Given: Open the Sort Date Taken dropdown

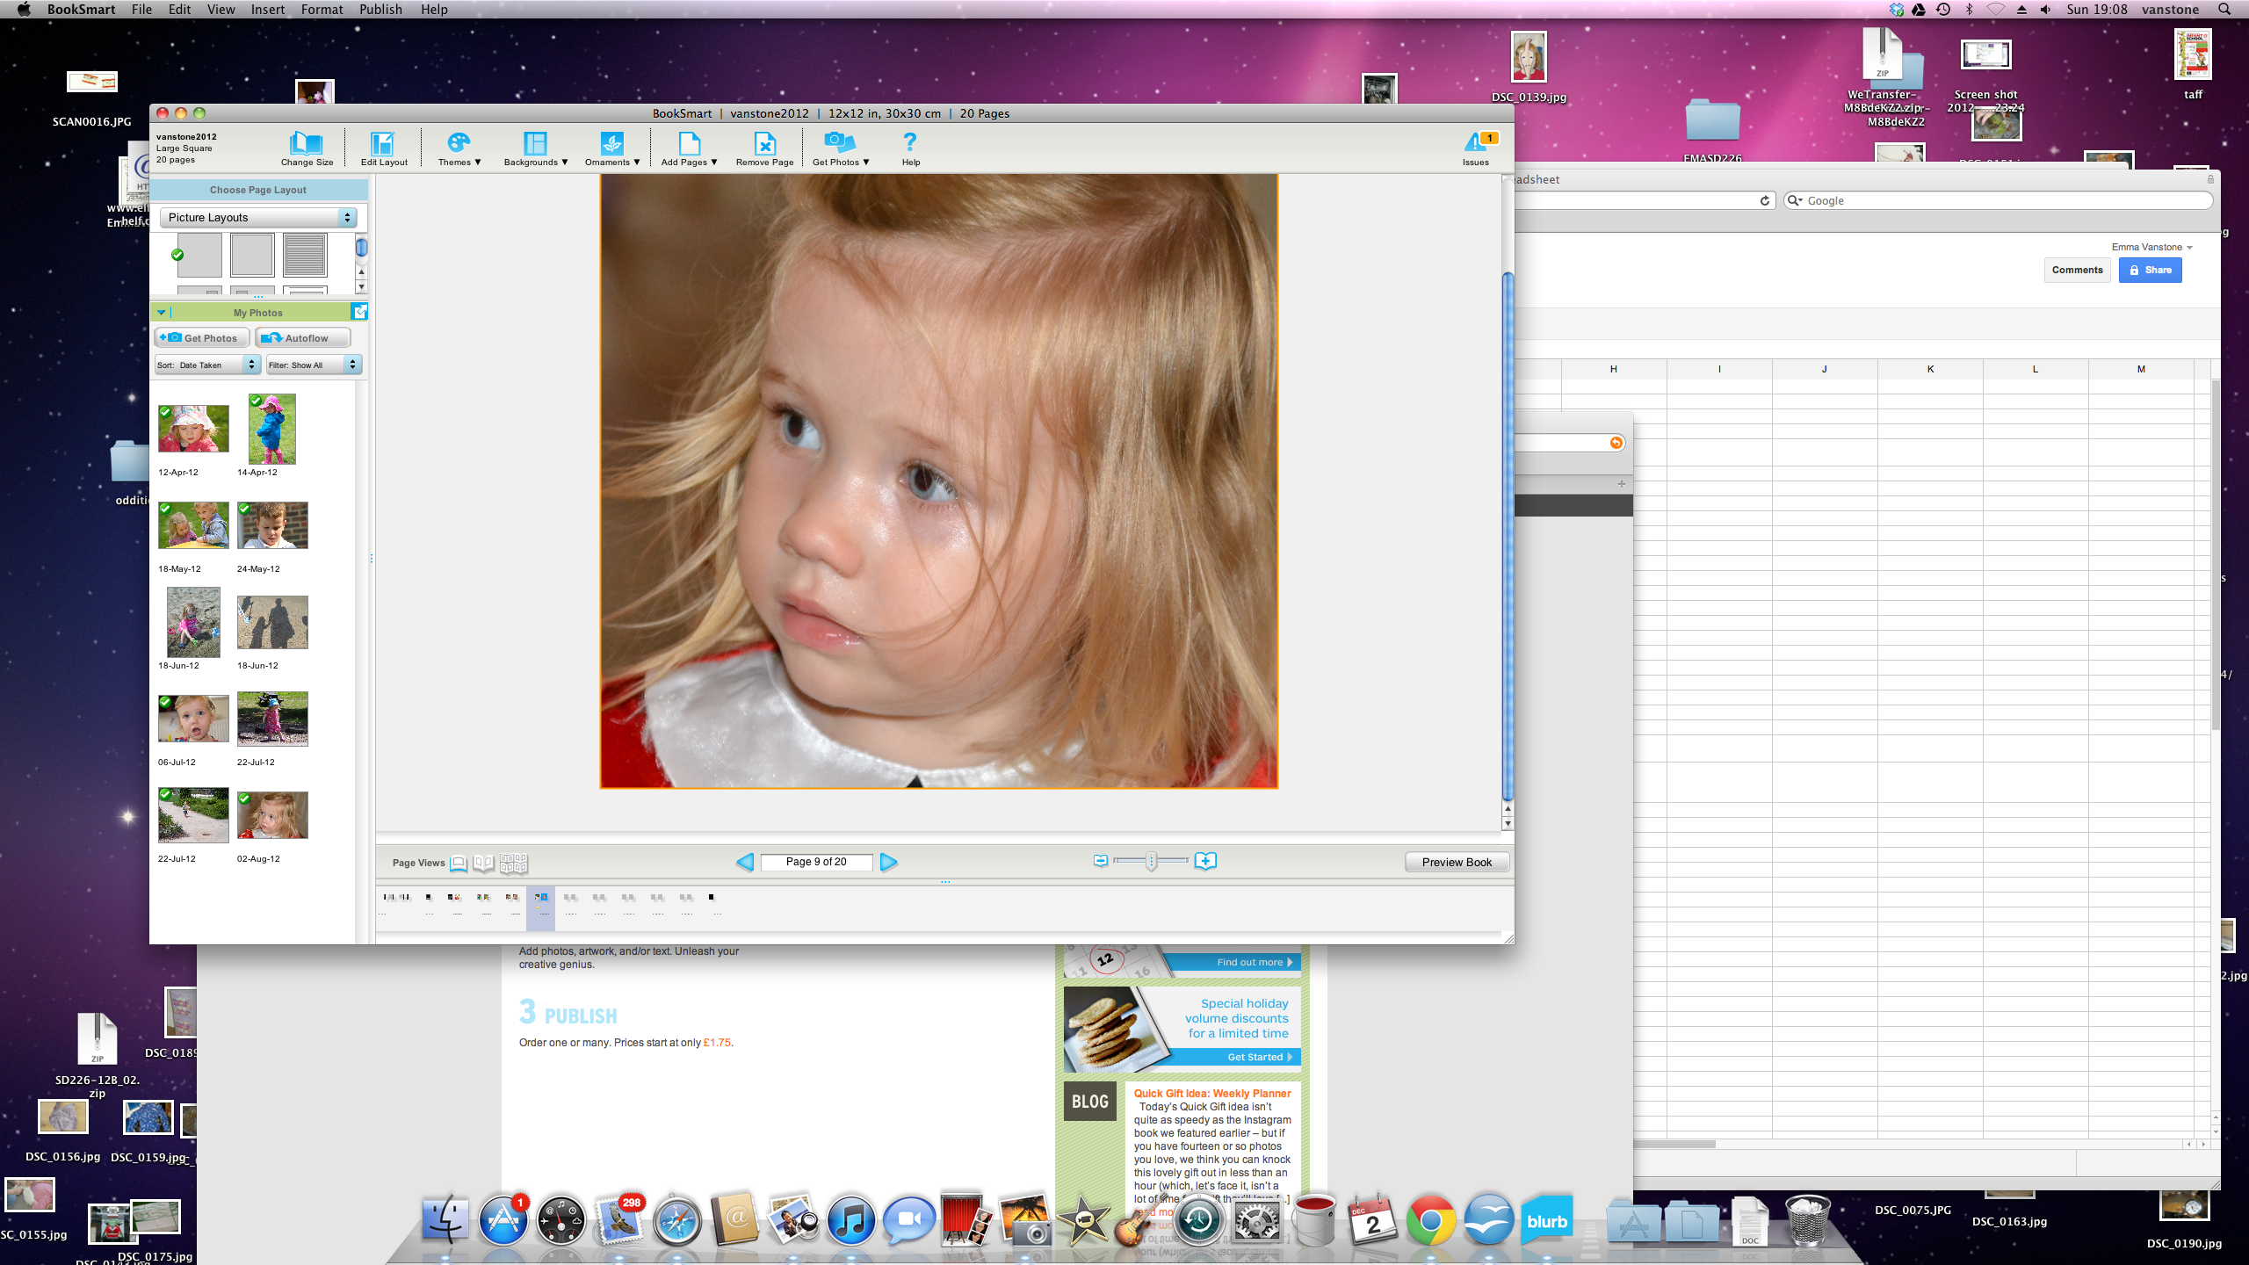Looking at the screenshot, I should coord(207,365).
